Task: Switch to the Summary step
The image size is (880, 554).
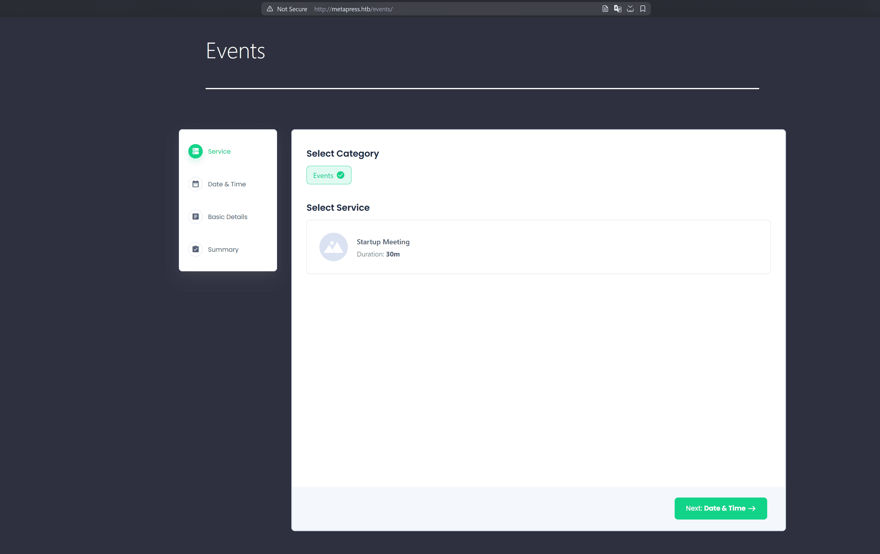Action: pos(223,249)
